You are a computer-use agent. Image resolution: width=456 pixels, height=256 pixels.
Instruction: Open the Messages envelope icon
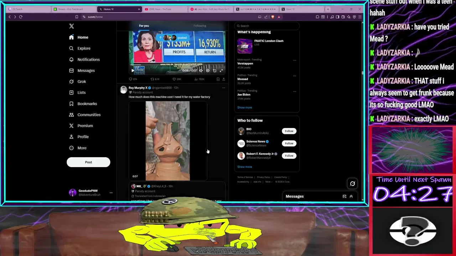71,70
